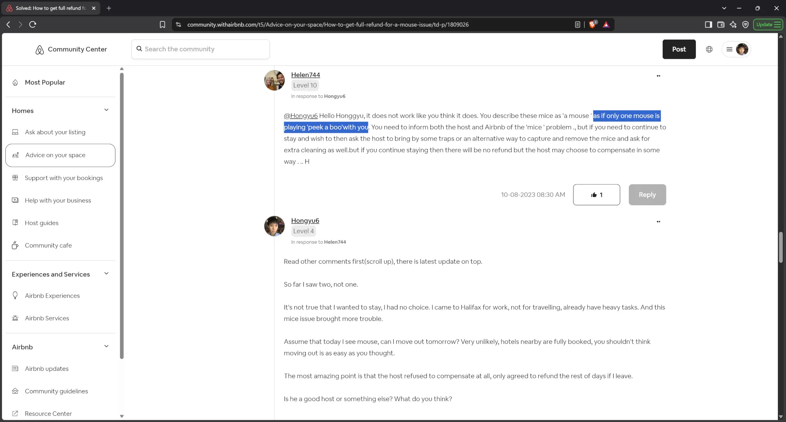Click the Most Popular flame icon
This screenshot has width=786, height=422.
point(15,83)
